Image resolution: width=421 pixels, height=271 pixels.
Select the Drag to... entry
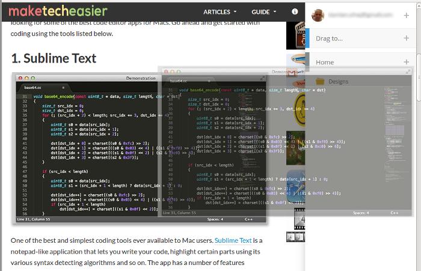(360, 38)
